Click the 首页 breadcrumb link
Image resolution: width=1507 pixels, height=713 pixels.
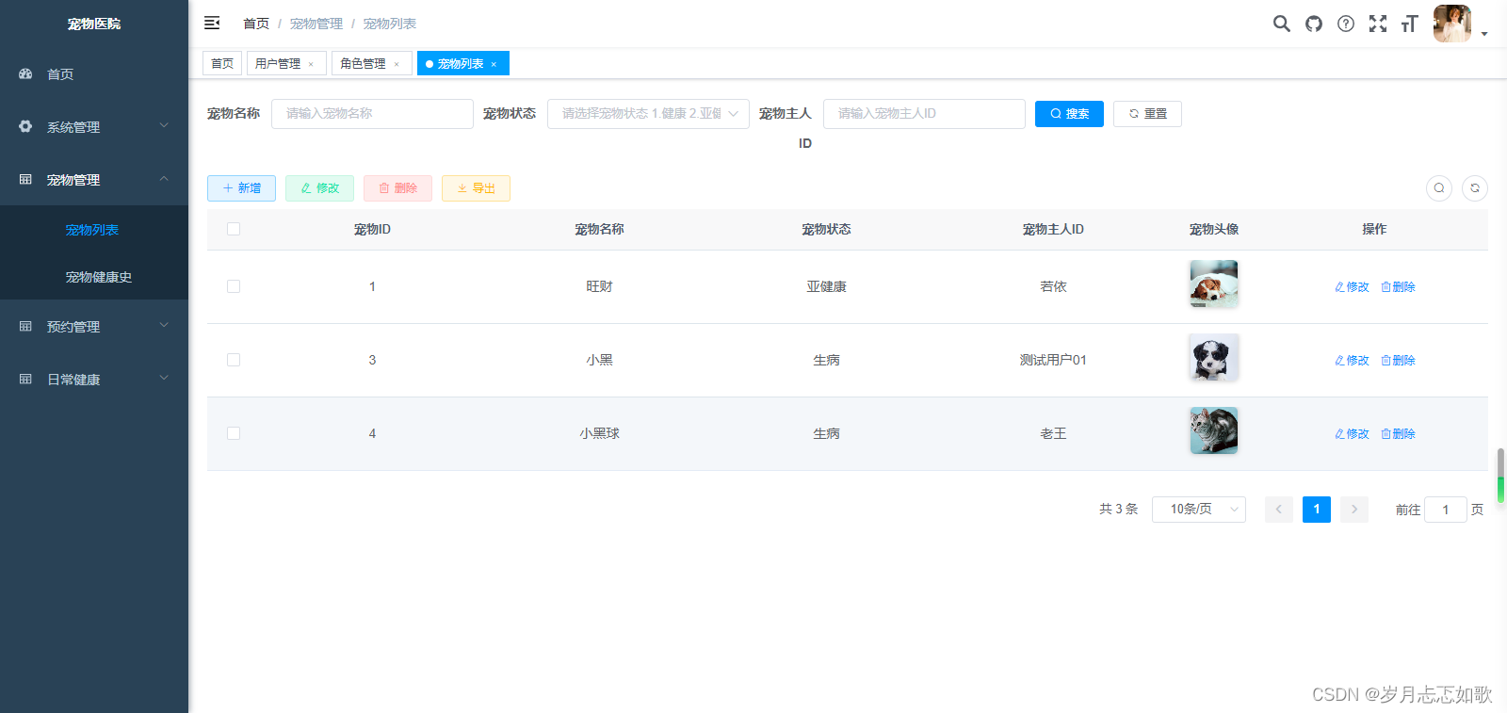coord(256,24)
